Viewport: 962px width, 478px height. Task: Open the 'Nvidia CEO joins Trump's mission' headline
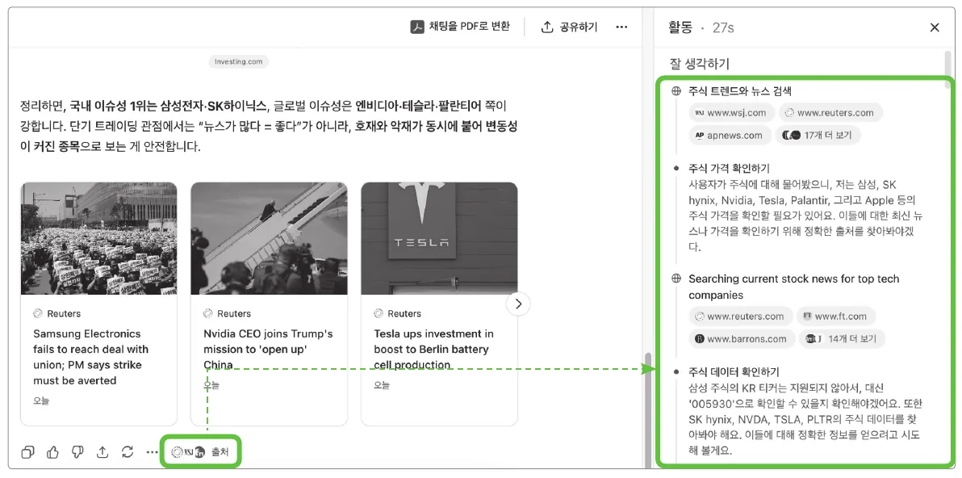tap(268, 349)
